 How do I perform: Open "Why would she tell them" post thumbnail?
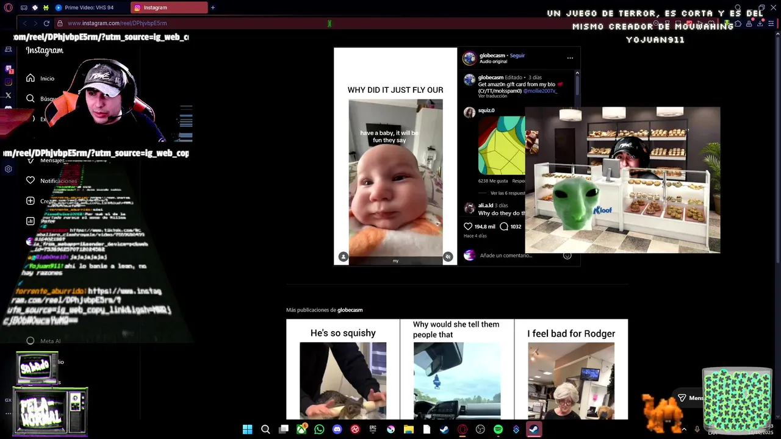[457, 369]
